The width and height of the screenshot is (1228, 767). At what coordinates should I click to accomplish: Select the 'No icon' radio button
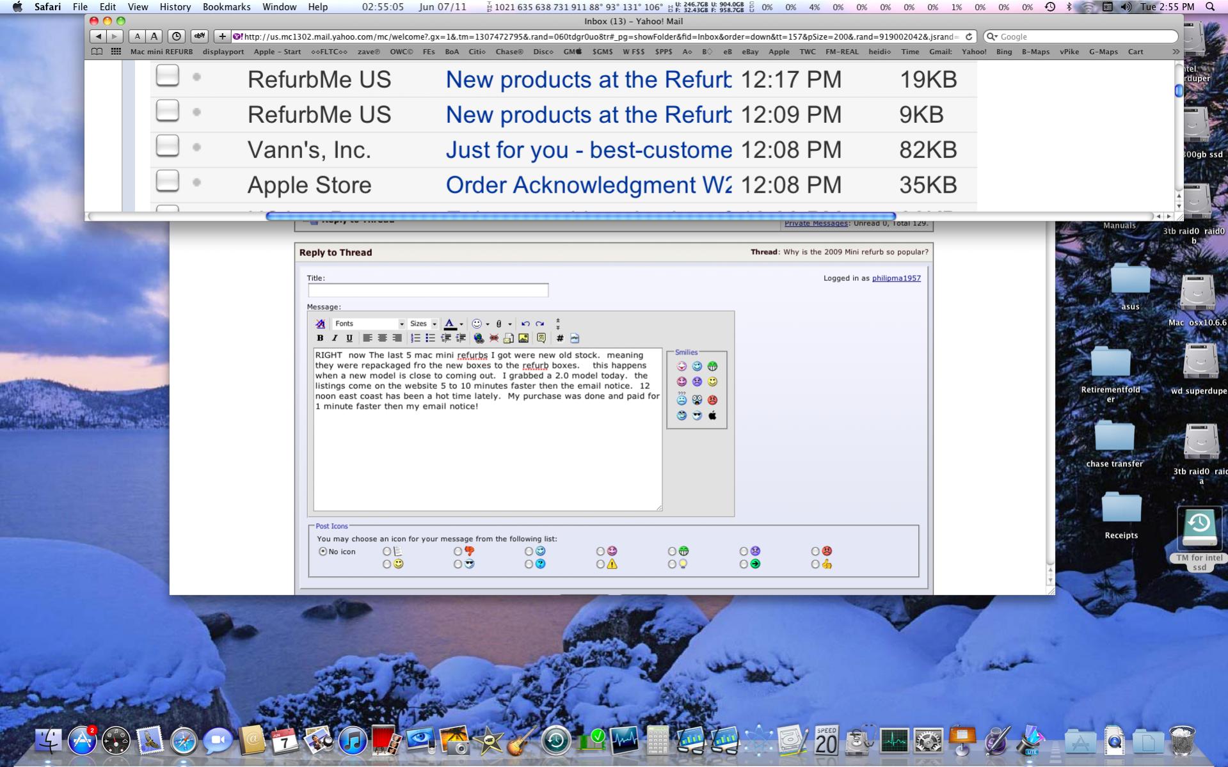(323, 551)
